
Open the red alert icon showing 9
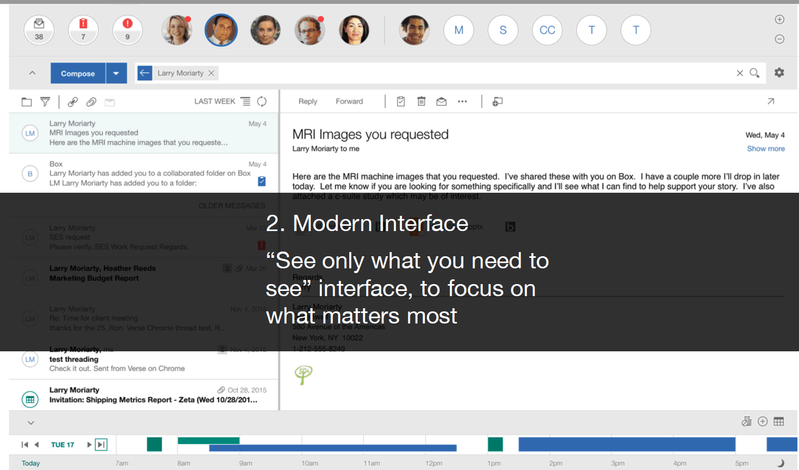(x=127, y=30)
